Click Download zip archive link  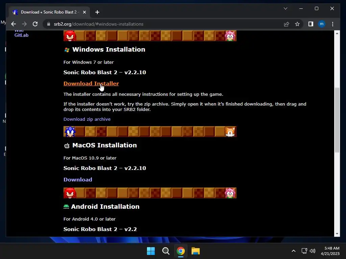pos(87,119)
